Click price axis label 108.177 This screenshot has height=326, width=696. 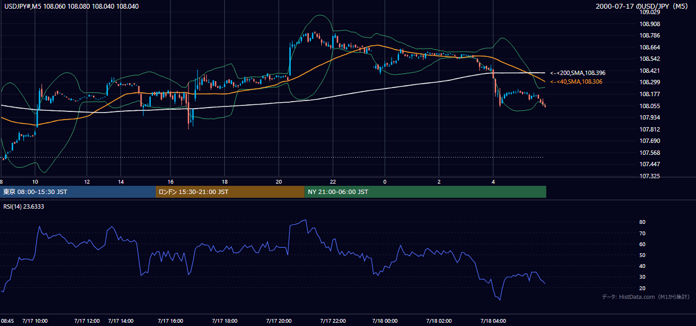tap(650, 94)
